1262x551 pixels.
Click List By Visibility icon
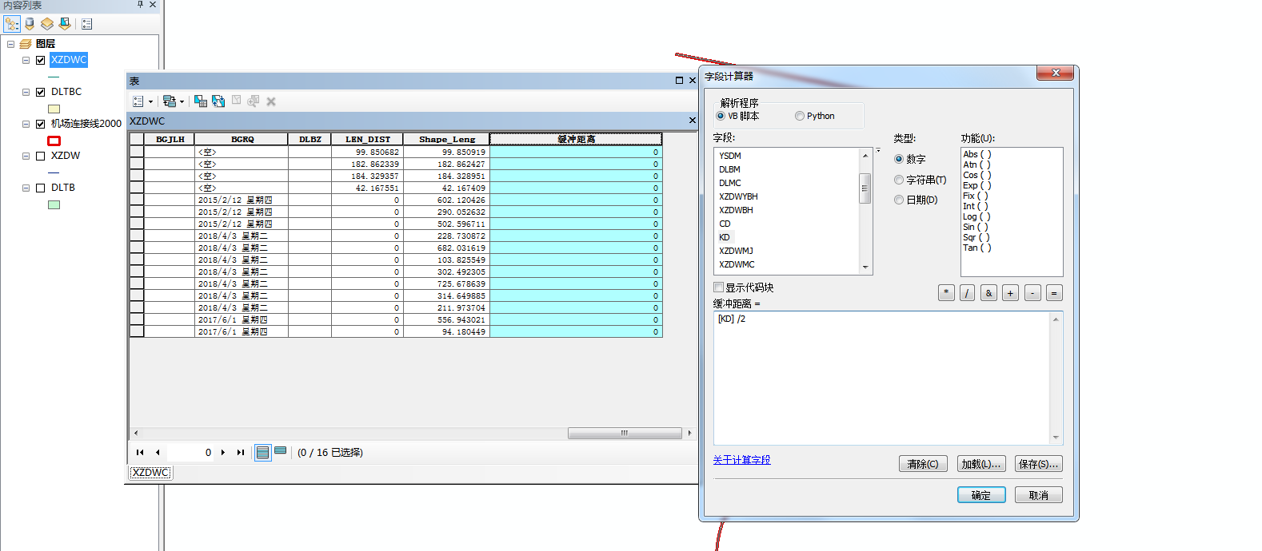tap(47, 24)
